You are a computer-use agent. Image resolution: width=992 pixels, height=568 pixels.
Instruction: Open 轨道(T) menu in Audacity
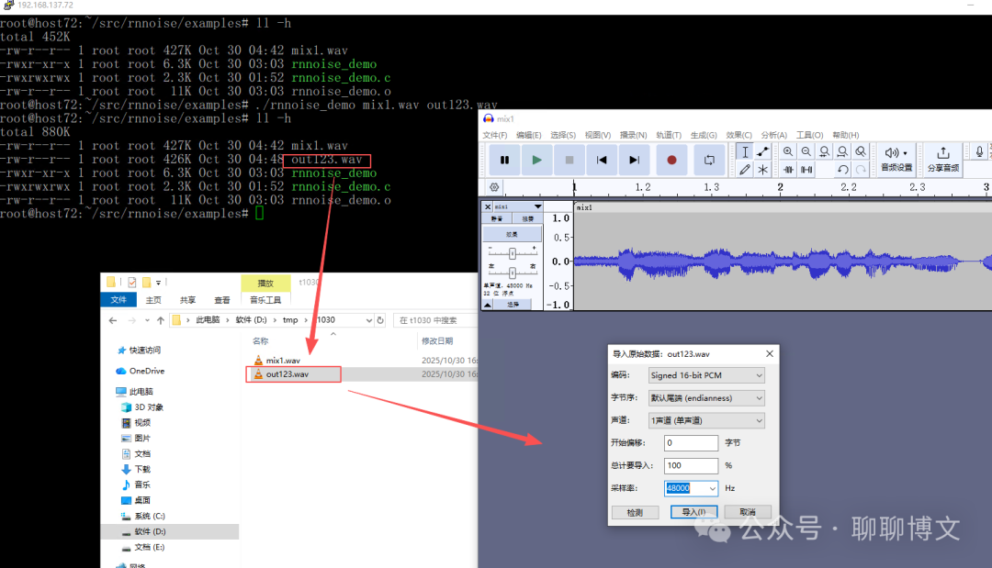668,135
